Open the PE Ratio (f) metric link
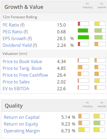The height and width of the screenshot is (140, 107). tap(13, 25)
